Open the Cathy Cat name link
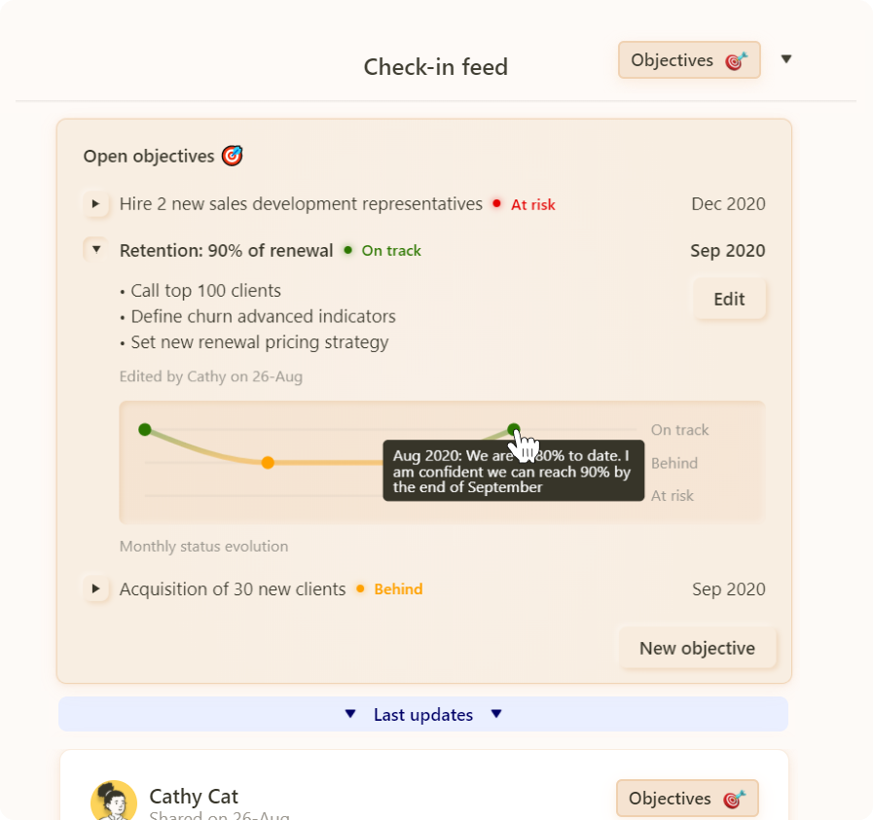 (x=194, y=797)
